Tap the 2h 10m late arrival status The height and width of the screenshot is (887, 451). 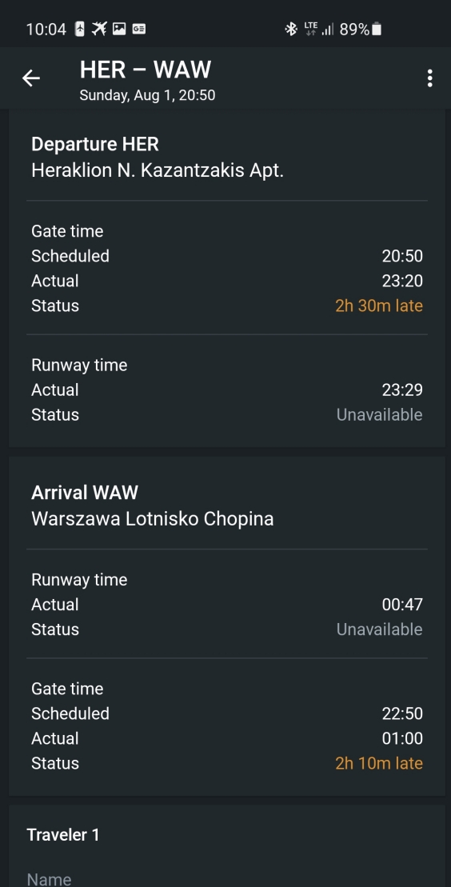click(x=379, y=763)
